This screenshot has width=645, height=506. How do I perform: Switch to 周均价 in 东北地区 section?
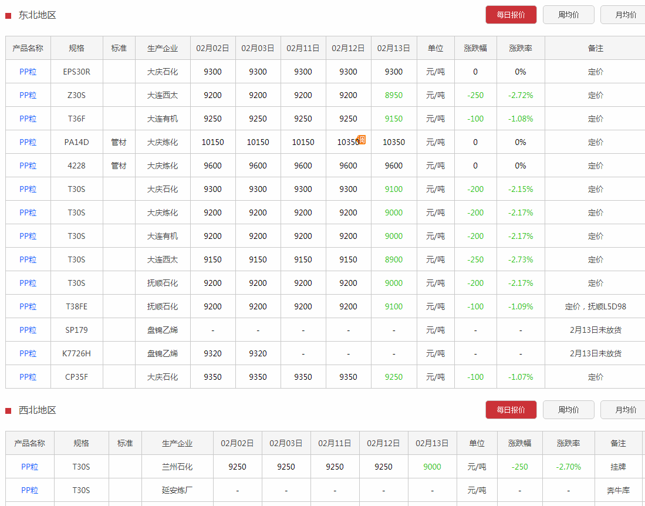pos(569,15)
